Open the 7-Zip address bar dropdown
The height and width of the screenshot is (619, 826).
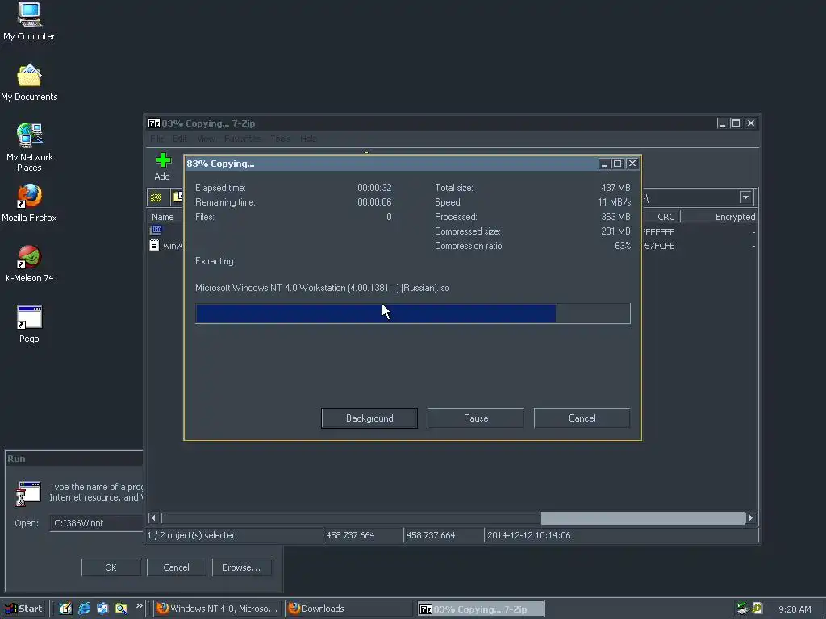[x=745, y=197]
